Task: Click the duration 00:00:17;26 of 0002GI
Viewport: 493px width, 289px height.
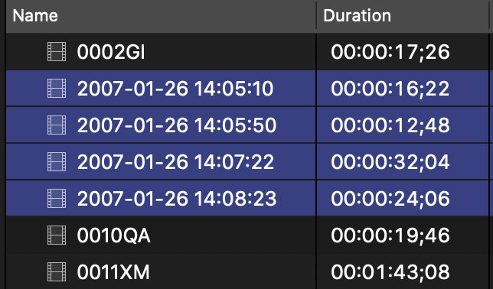Action: pyautogui.click(x=390, y=52)
